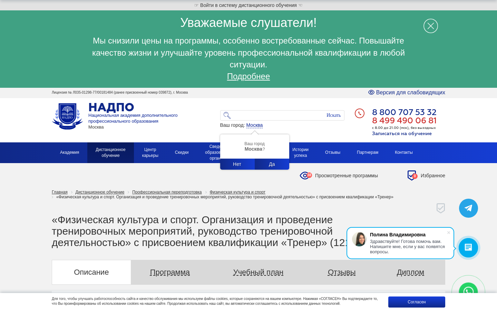This screenshot has width=497, height=311.
Task: Open the Дистанционное обучение menu item
Action: pyautogui.click(x=110, y=152)
